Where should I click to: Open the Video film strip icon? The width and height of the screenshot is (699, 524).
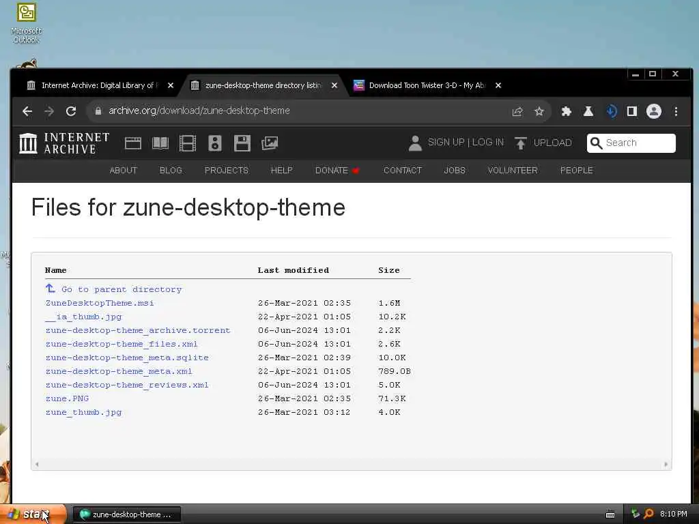pyautogui.click(x=188, y=143)
